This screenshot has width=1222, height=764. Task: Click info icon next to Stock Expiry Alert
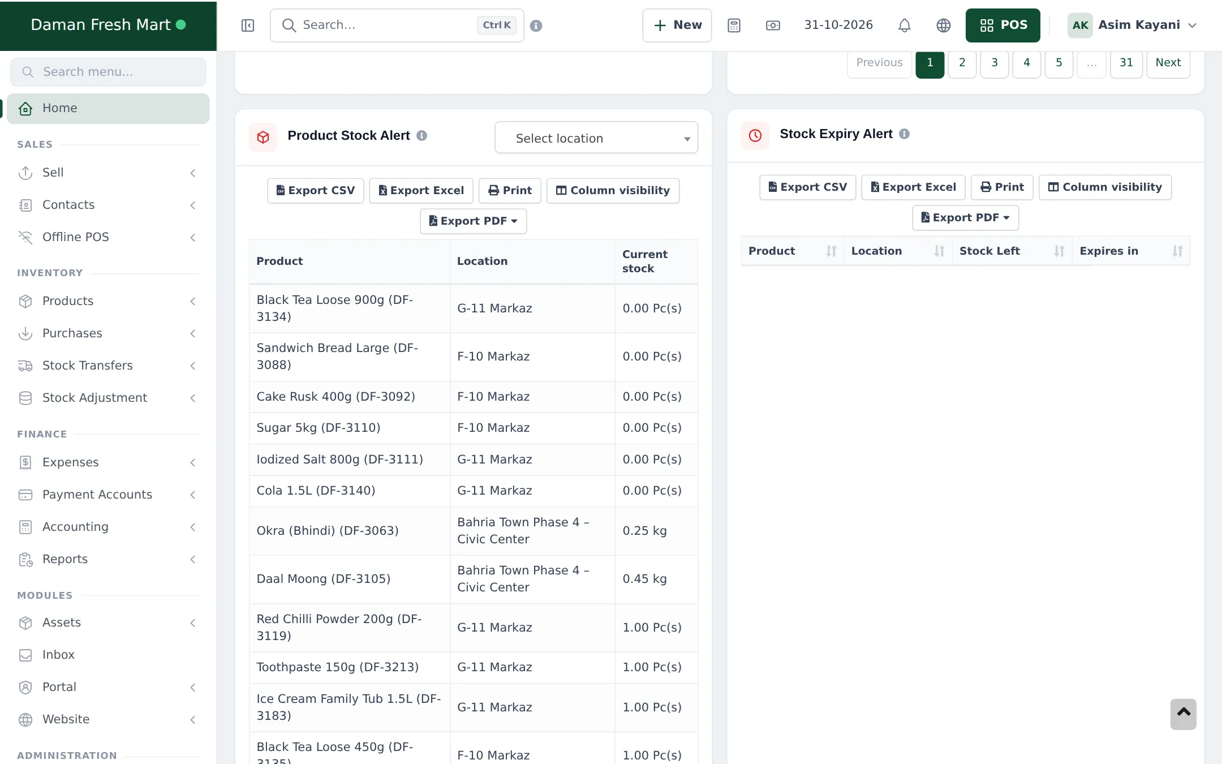(x=904, y=134)
